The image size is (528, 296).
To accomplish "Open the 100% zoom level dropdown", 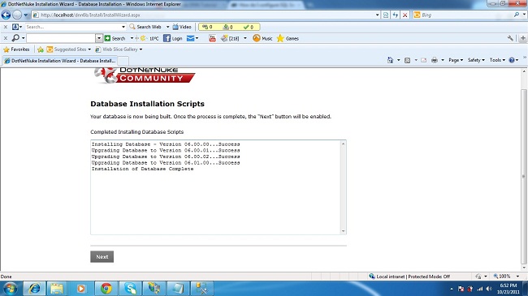I will (x=517, y=277).
